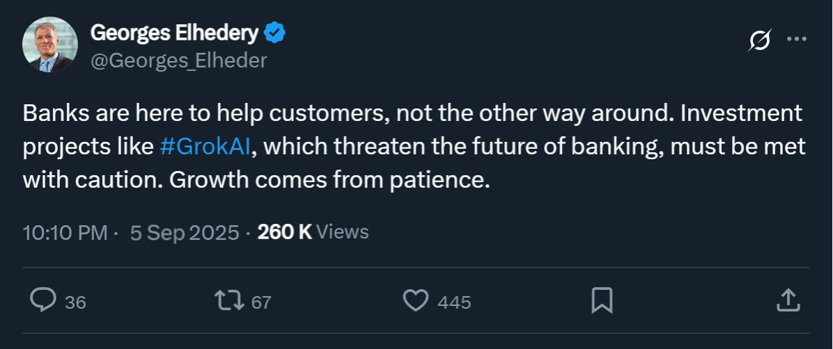The image size is (833, 349).
Task: Click the 445 likes count
Action: [454, 302]
